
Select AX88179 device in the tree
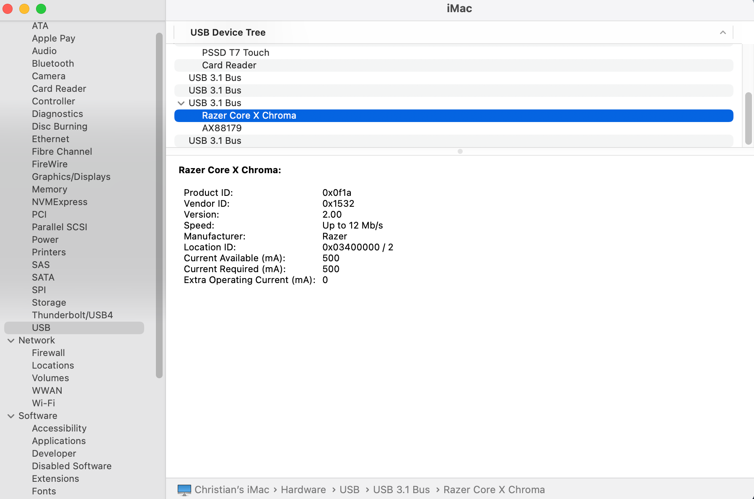[x=453, y=128]
